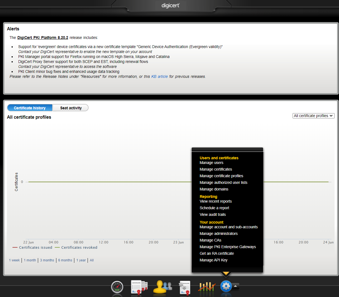
Task: Set chart range to 1 week
Action: click(14, 260)
